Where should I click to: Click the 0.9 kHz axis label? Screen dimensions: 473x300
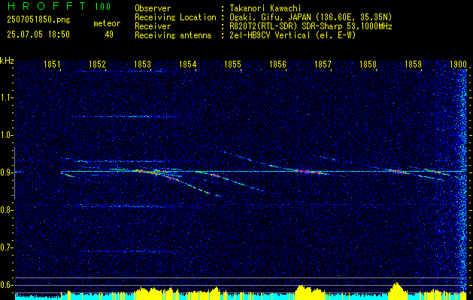coord(6,172)
